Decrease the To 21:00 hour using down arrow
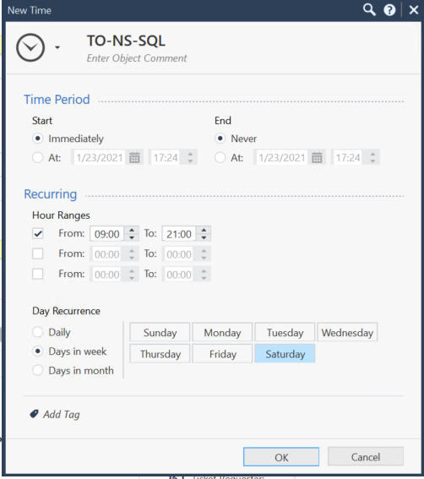The image size is (424, 479). tap(204, 237)
